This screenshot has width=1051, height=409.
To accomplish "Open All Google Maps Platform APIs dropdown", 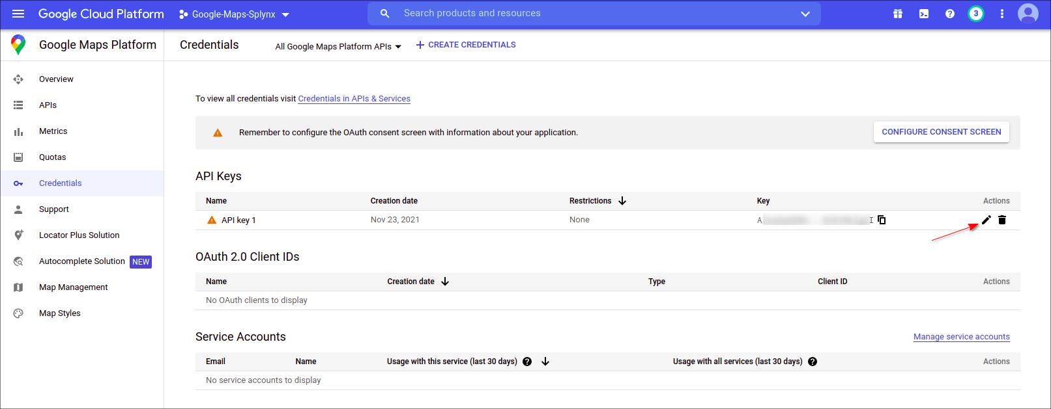I will pos(338,46).
